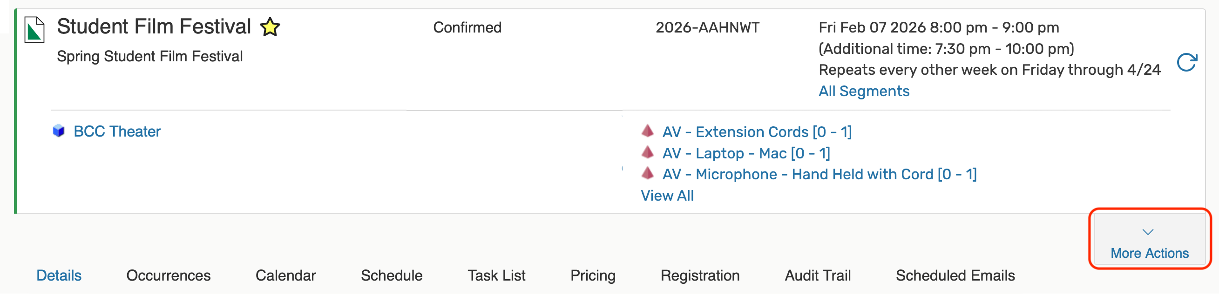Screen dimensions: 1219x301
Task: Click the Microphone resource pyramid icon
Action: click(x=647, y=173)
